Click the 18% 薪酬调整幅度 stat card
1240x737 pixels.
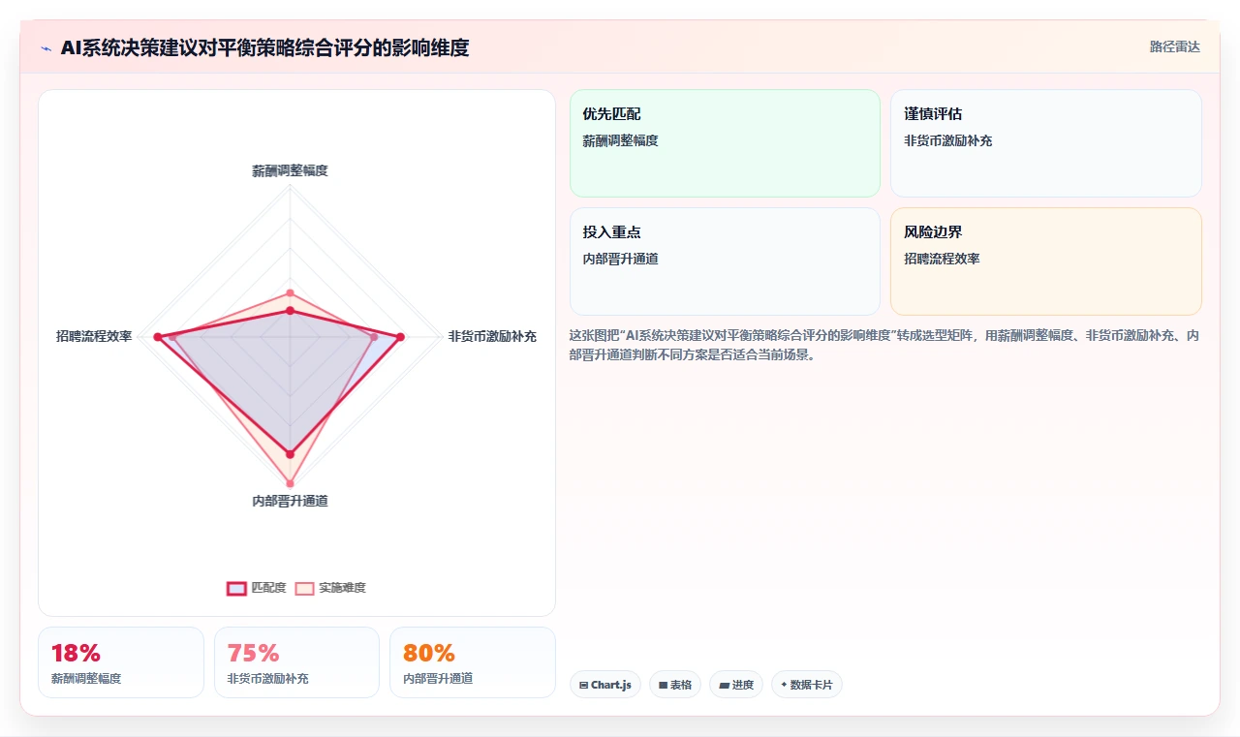[121, 662]
